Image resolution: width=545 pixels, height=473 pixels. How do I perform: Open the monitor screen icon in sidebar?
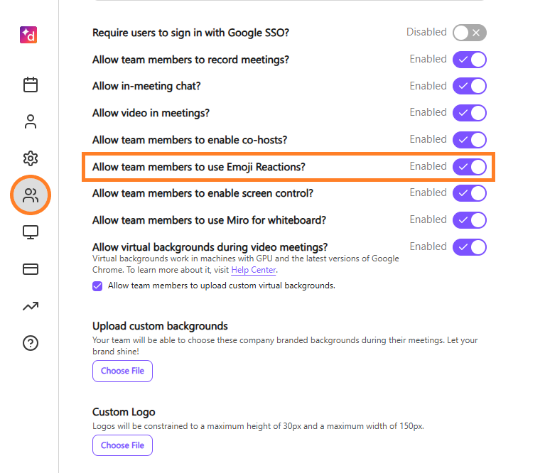point(31,232)
